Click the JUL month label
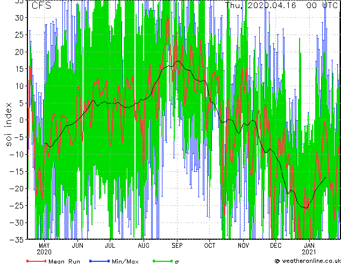This screenshot has height=264, width=341. pos(110,246)
